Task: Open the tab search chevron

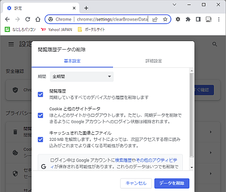Action: (174, 5)
